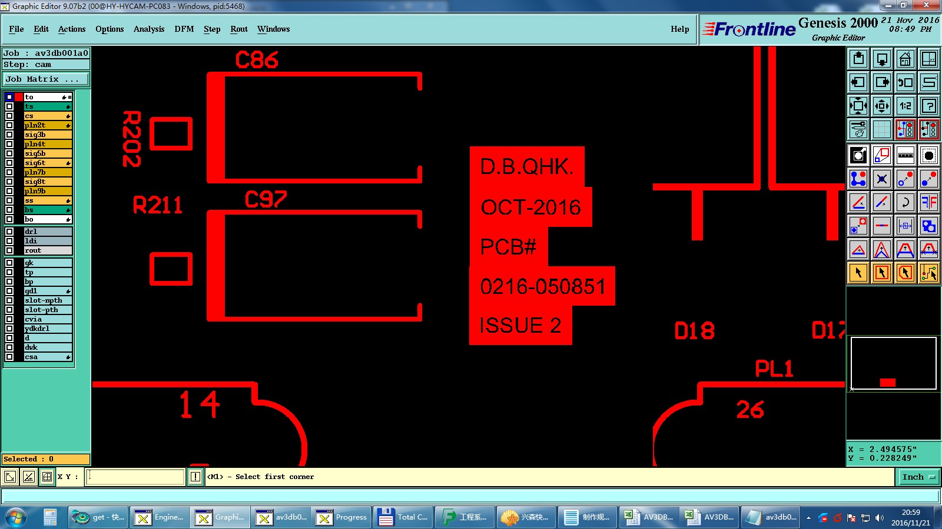Select the black dot highlight tool icon

[929, 155]
